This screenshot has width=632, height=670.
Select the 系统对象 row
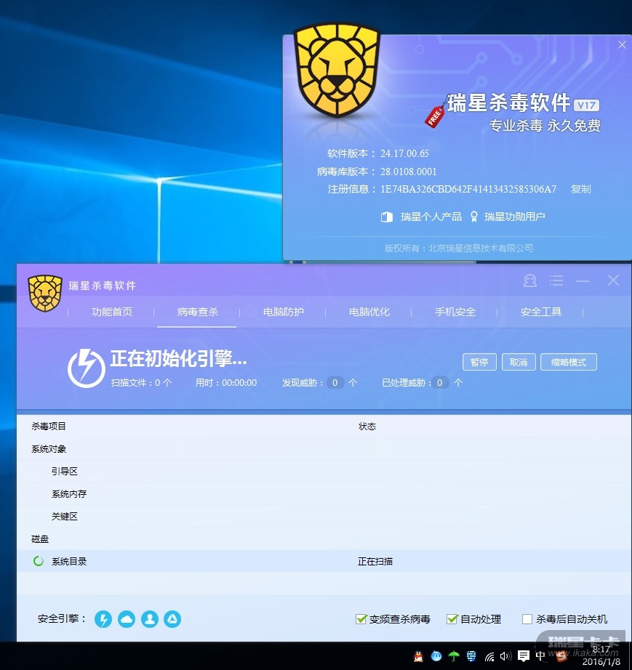click(x=324, y=448)
